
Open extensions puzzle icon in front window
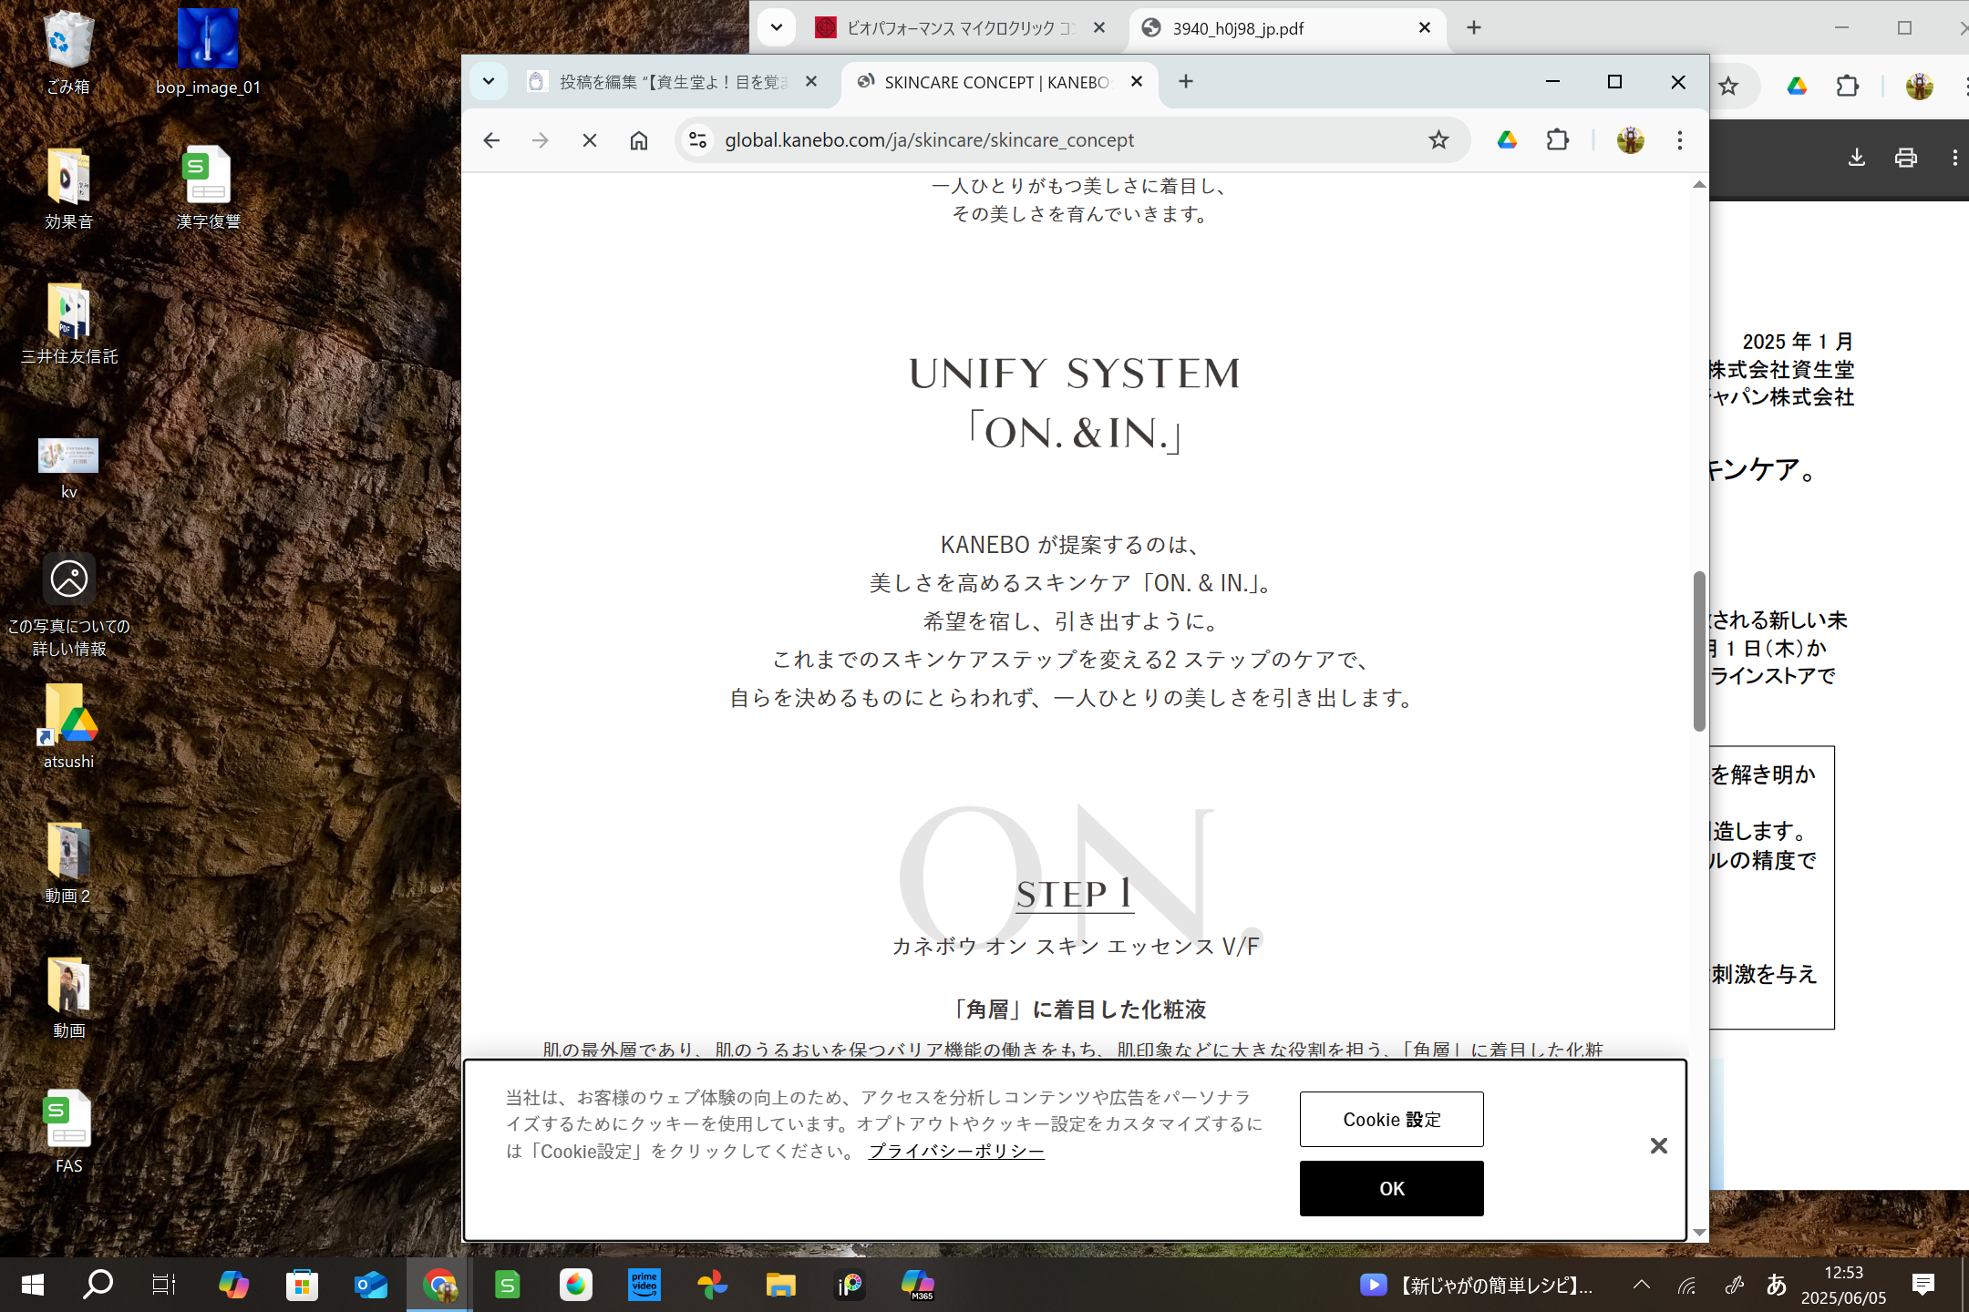(1558, 140)
